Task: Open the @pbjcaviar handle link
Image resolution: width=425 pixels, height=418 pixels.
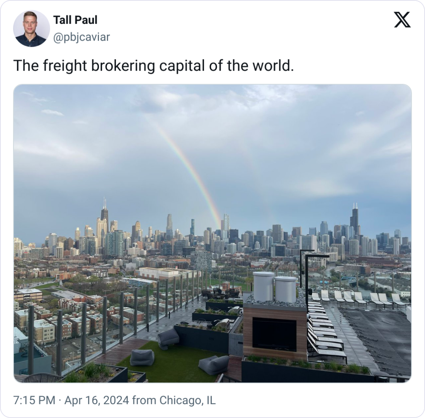Action: (x=82, y=37)
